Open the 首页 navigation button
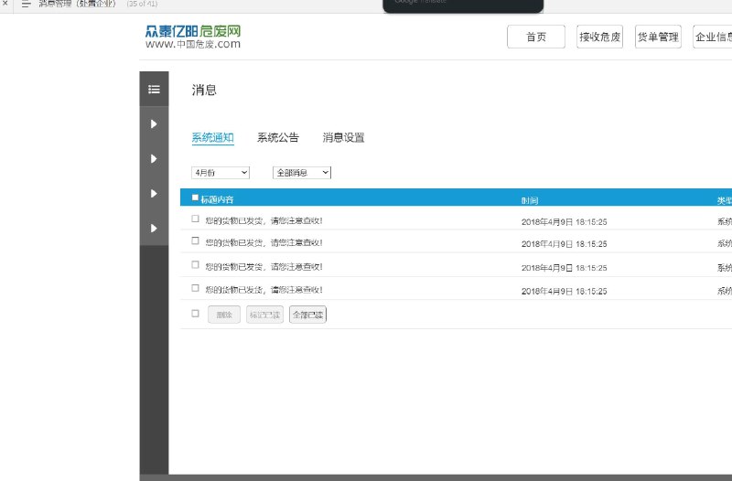The height and width of the screenshot is (481, 732). (x=536, y=37)
